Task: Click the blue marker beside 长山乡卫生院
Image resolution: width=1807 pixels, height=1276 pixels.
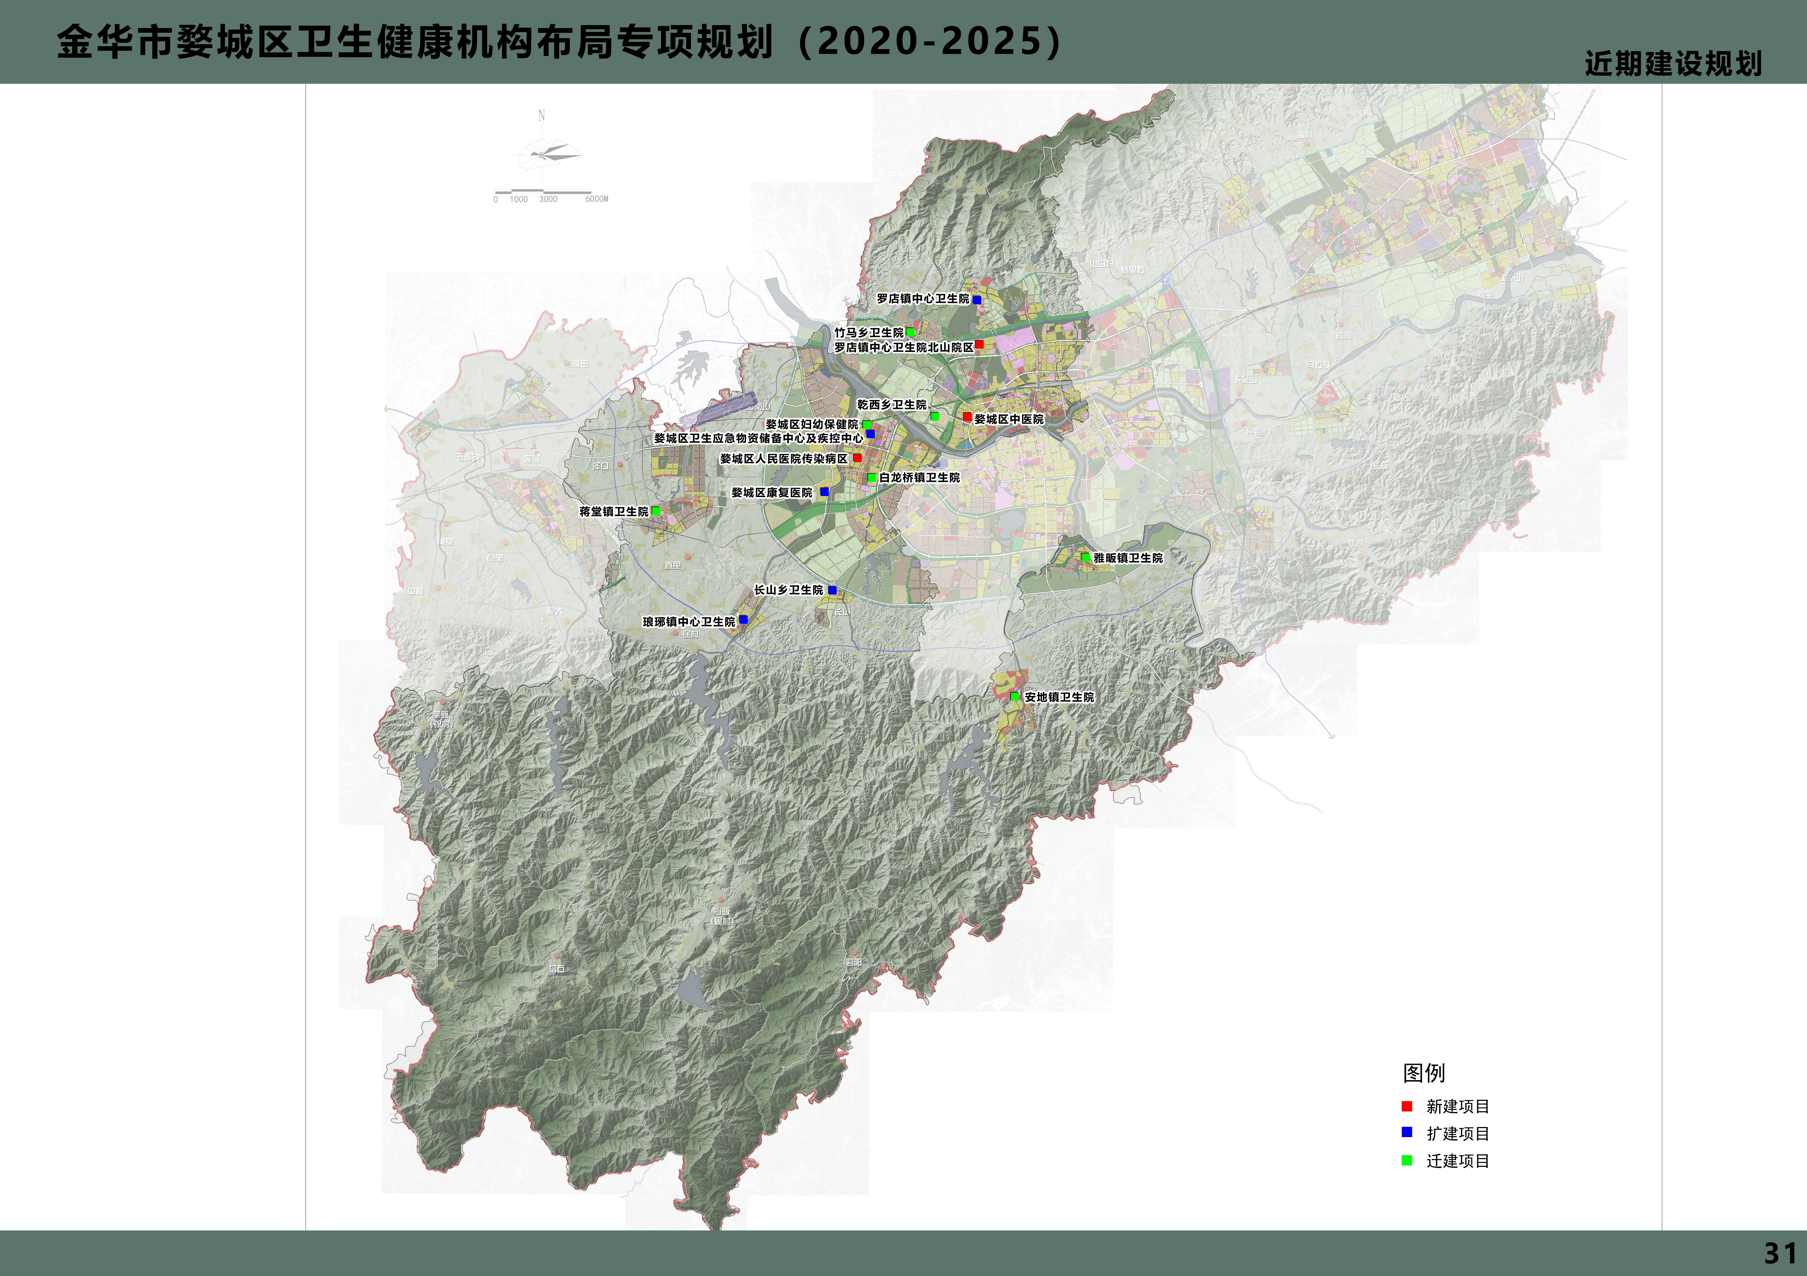Action: [x=832, y=590]
